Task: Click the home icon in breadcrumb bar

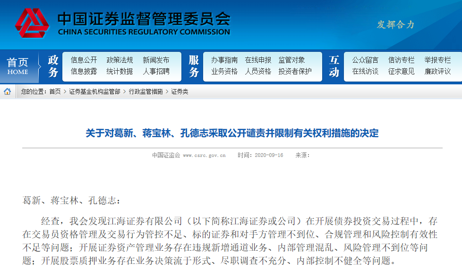Action: coord(8,91)
